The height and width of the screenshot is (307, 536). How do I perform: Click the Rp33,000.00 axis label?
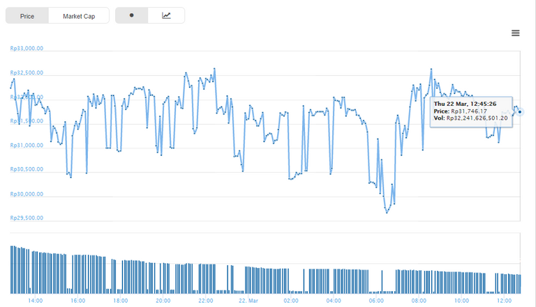pos(27,49)
